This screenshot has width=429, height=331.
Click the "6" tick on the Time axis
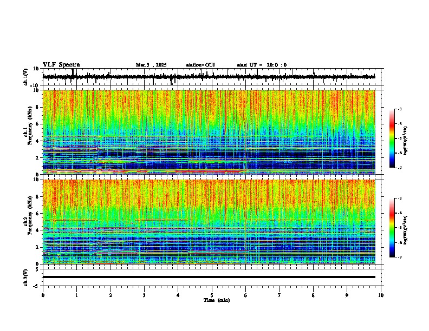click(246, 295)
